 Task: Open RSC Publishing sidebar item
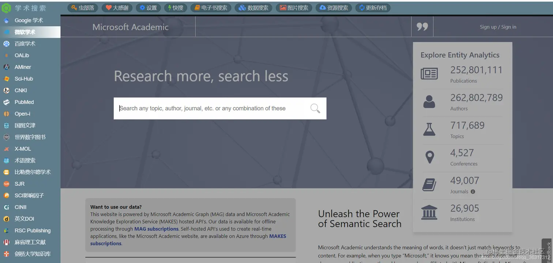click(30, 230)
